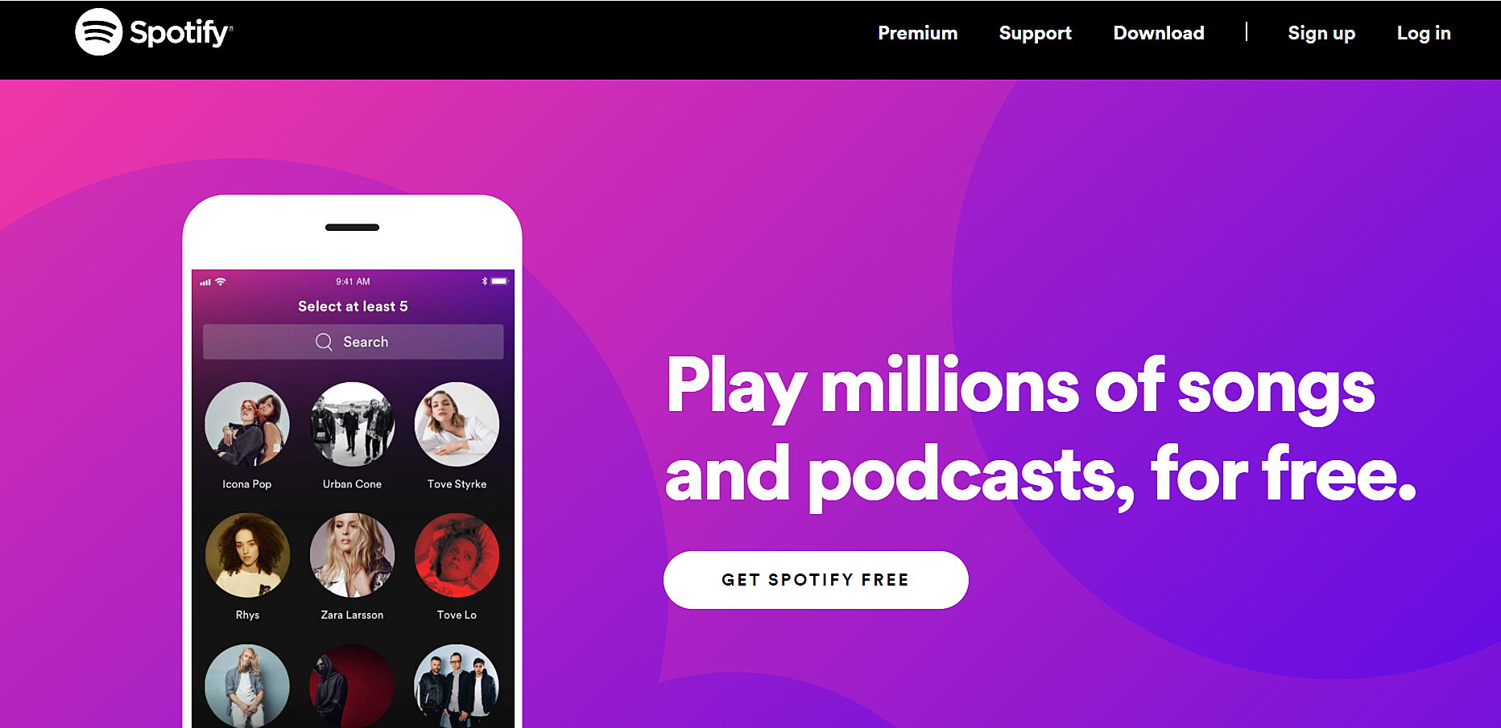Click the Spotify logo icon

[x=98, y=32]
